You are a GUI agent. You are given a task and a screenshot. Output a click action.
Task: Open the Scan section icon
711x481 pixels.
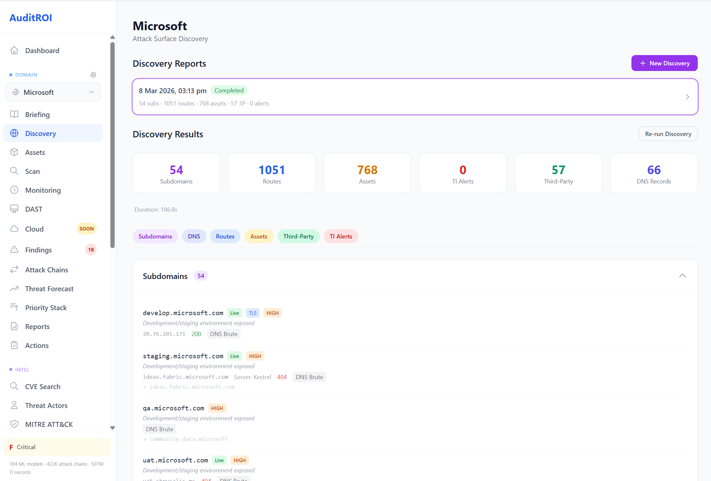point(15,171)
